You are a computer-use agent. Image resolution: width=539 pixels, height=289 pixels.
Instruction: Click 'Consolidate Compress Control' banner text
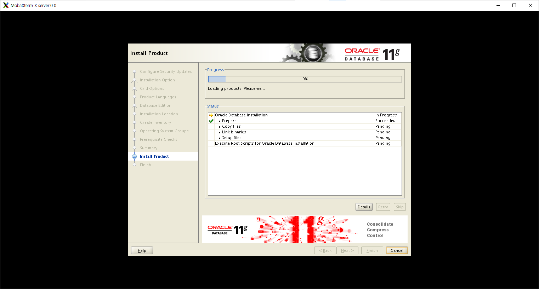pyautogui.click(x=380, y=230)
